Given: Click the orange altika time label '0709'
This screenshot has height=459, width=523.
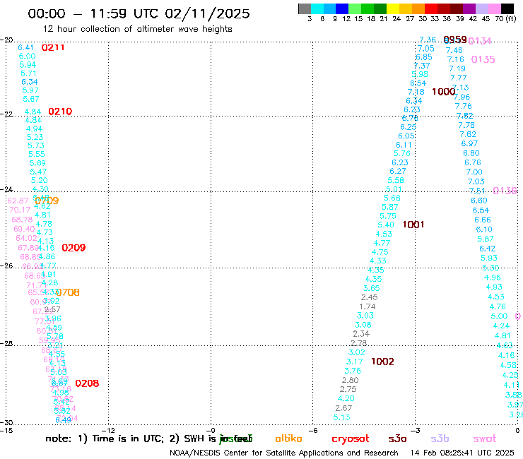Looking at the screenshot, I should 47,201.
